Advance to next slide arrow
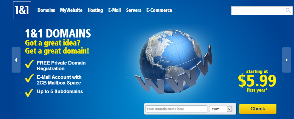The height and width of the screenshot is (119, 294). pos(287,60)
